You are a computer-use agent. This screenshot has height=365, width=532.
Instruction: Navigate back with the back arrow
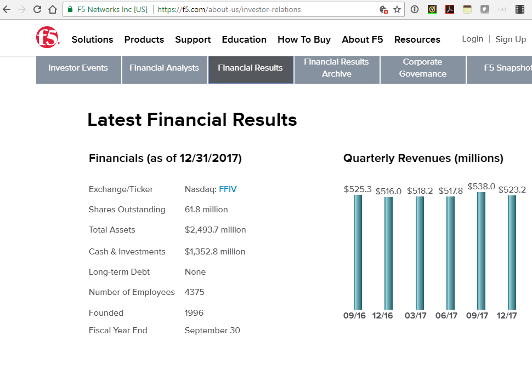(7, 9)
